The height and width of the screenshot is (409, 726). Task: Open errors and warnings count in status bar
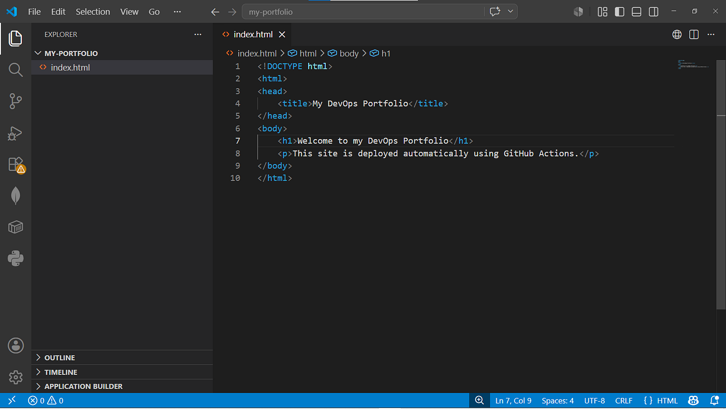[46, 400]
